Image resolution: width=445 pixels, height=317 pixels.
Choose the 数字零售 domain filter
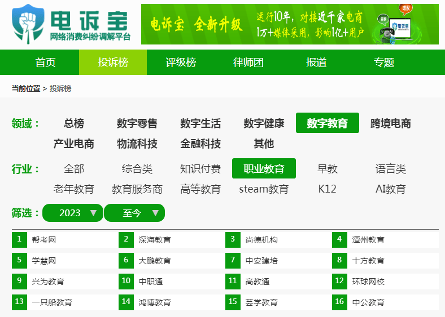(x=137, y=123)
